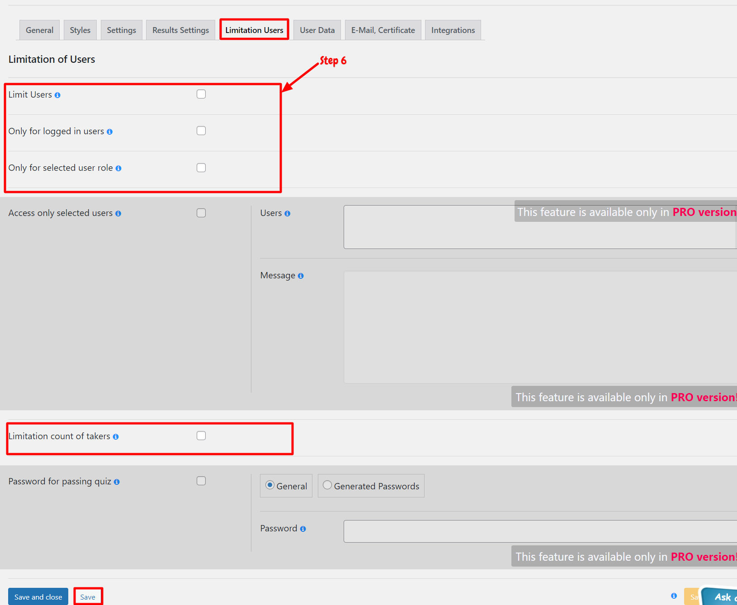The height and width of the screenshot is (605, 737).
Task: Click info icon next to the Password field label
Action: tap(303, 529)
